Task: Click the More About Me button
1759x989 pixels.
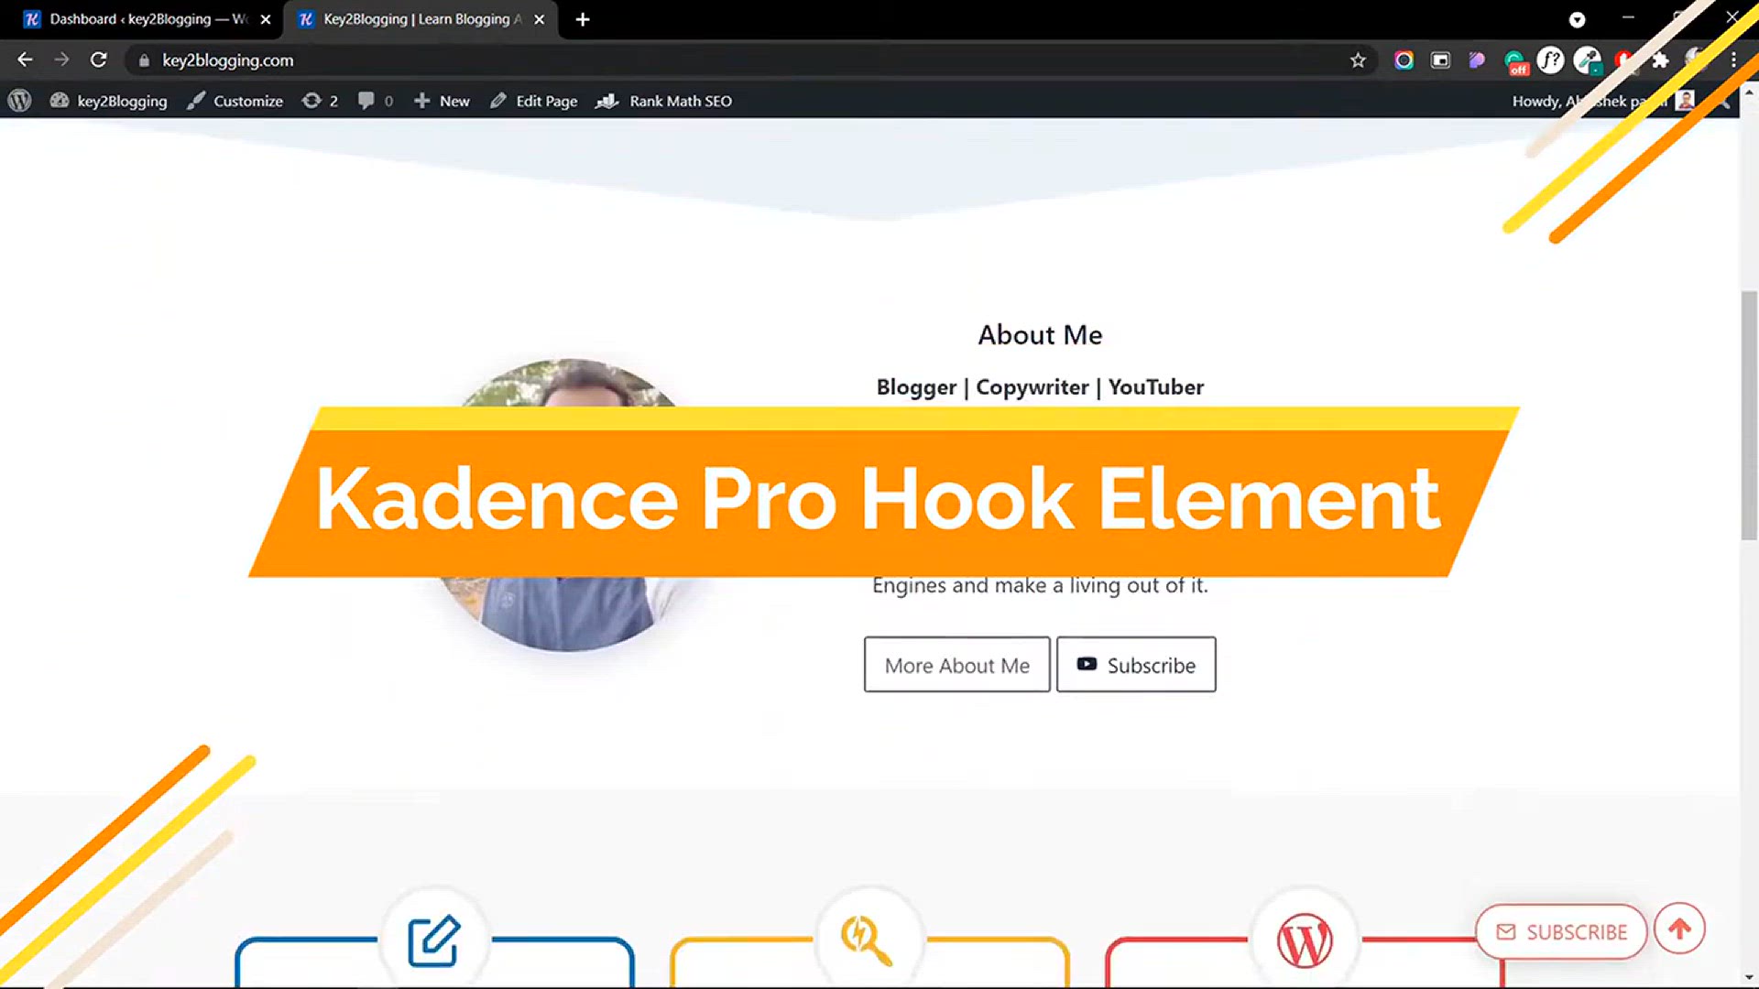Action: tap(956, 665)
